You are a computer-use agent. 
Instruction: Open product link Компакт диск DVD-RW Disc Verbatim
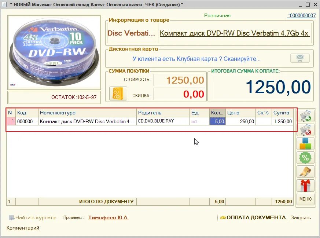pyautogui.click(x=235, y=33)
